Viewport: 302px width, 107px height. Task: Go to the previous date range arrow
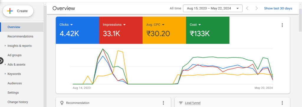(247, 9)
